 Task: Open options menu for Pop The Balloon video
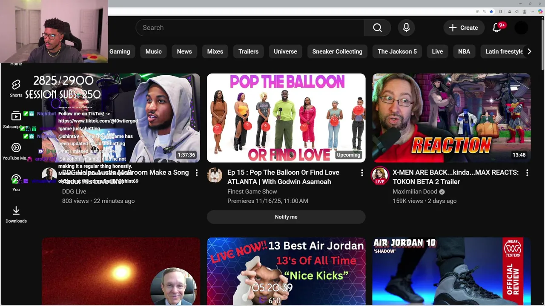[x=362, y=173]
